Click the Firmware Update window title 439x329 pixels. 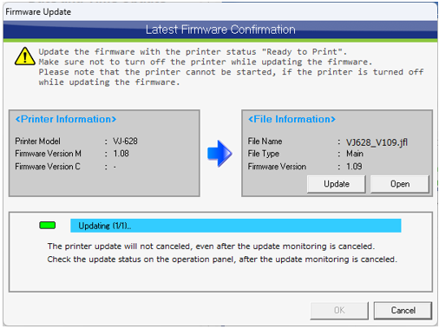click(38, 12)
